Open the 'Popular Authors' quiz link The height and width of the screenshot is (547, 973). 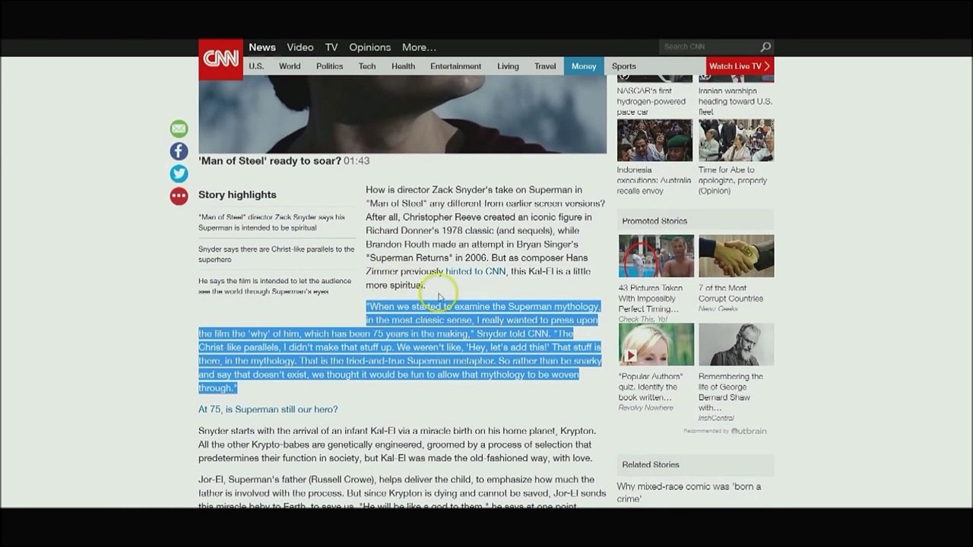pyautogui.click(x=651, y=387)
